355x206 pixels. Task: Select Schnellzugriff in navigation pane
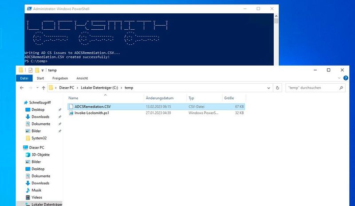[x=40, y=102]
